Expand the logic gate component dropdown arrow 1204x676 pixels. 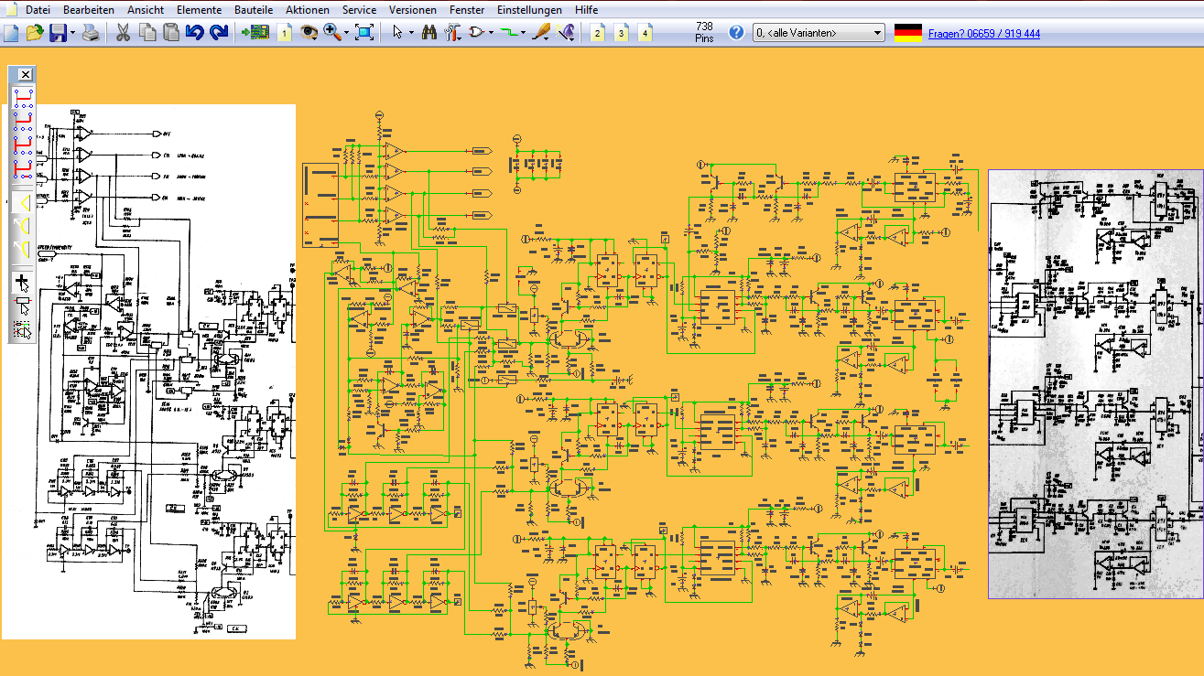coord(492,33)
